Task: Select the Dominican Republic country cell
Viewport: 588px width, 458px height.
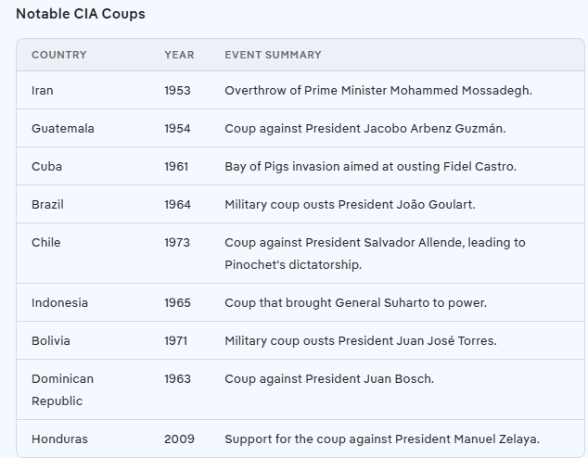Action: (62, 389)
